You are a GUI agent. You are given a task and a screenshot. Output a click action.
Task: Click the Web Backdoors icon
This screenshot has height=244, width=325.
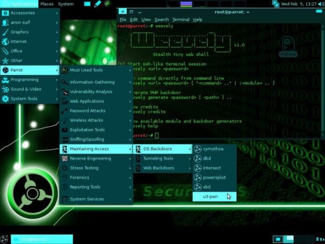coord(138,168)
